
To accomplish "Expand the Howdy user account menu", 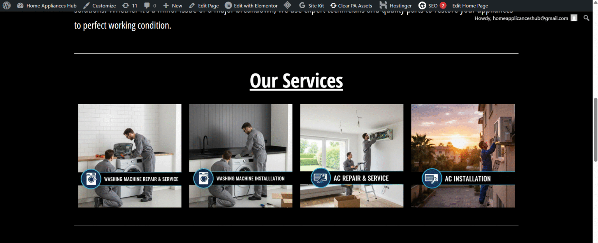I will point(521,18).
